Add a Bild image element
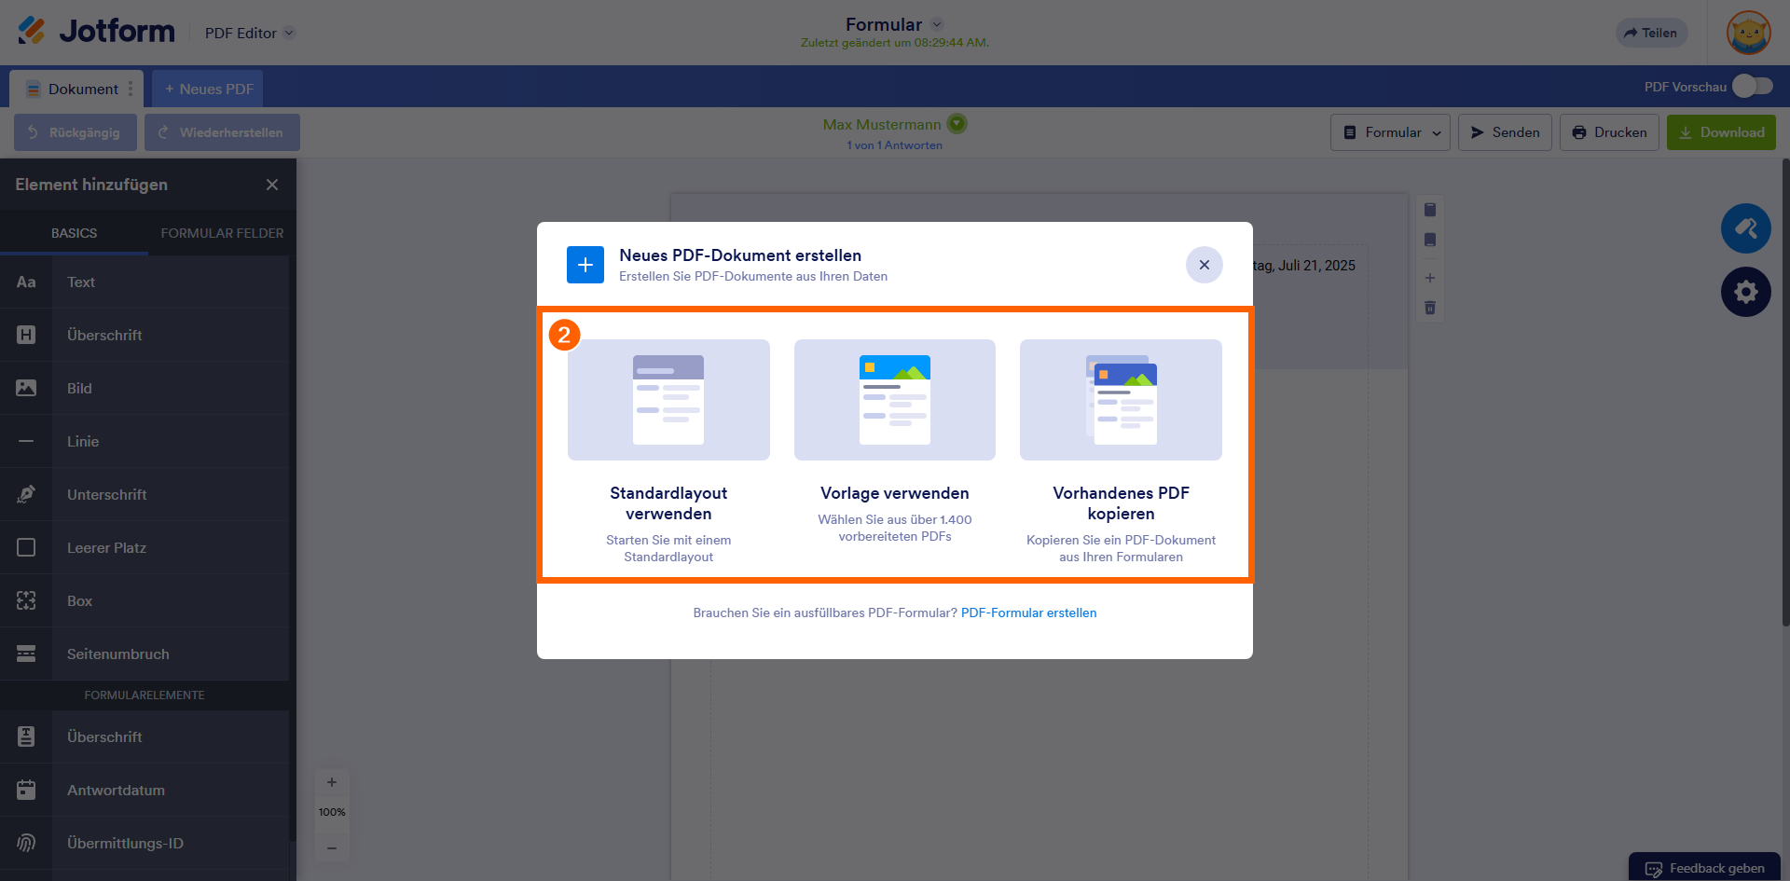The height and width of the screenshot is (881, 1790). [x=145, y=388]
